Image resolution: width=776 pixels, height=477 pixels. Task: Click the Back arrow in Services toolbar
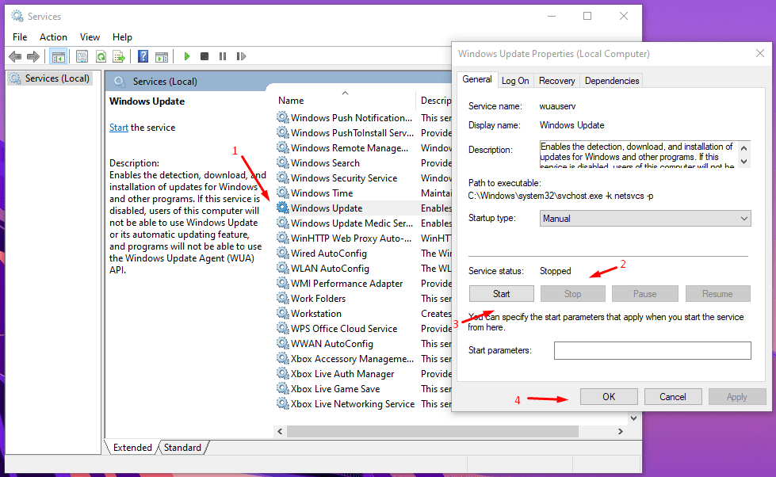15,56
